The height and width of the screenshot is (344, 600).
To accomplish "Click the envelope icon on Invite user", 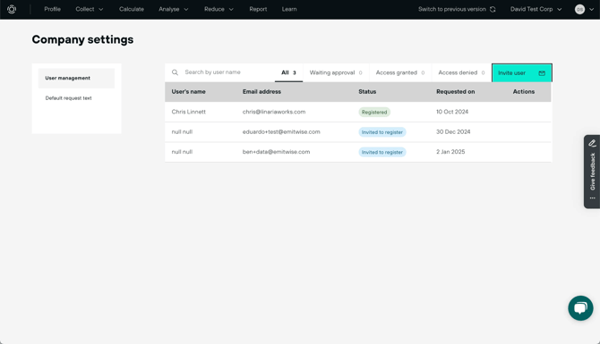I will pos(542,73).
